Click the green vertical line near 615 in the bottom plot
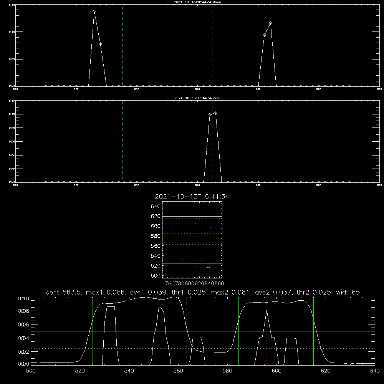Image resolution: width=384 pixels, height=384 pixels. click(x=313, y=331)
